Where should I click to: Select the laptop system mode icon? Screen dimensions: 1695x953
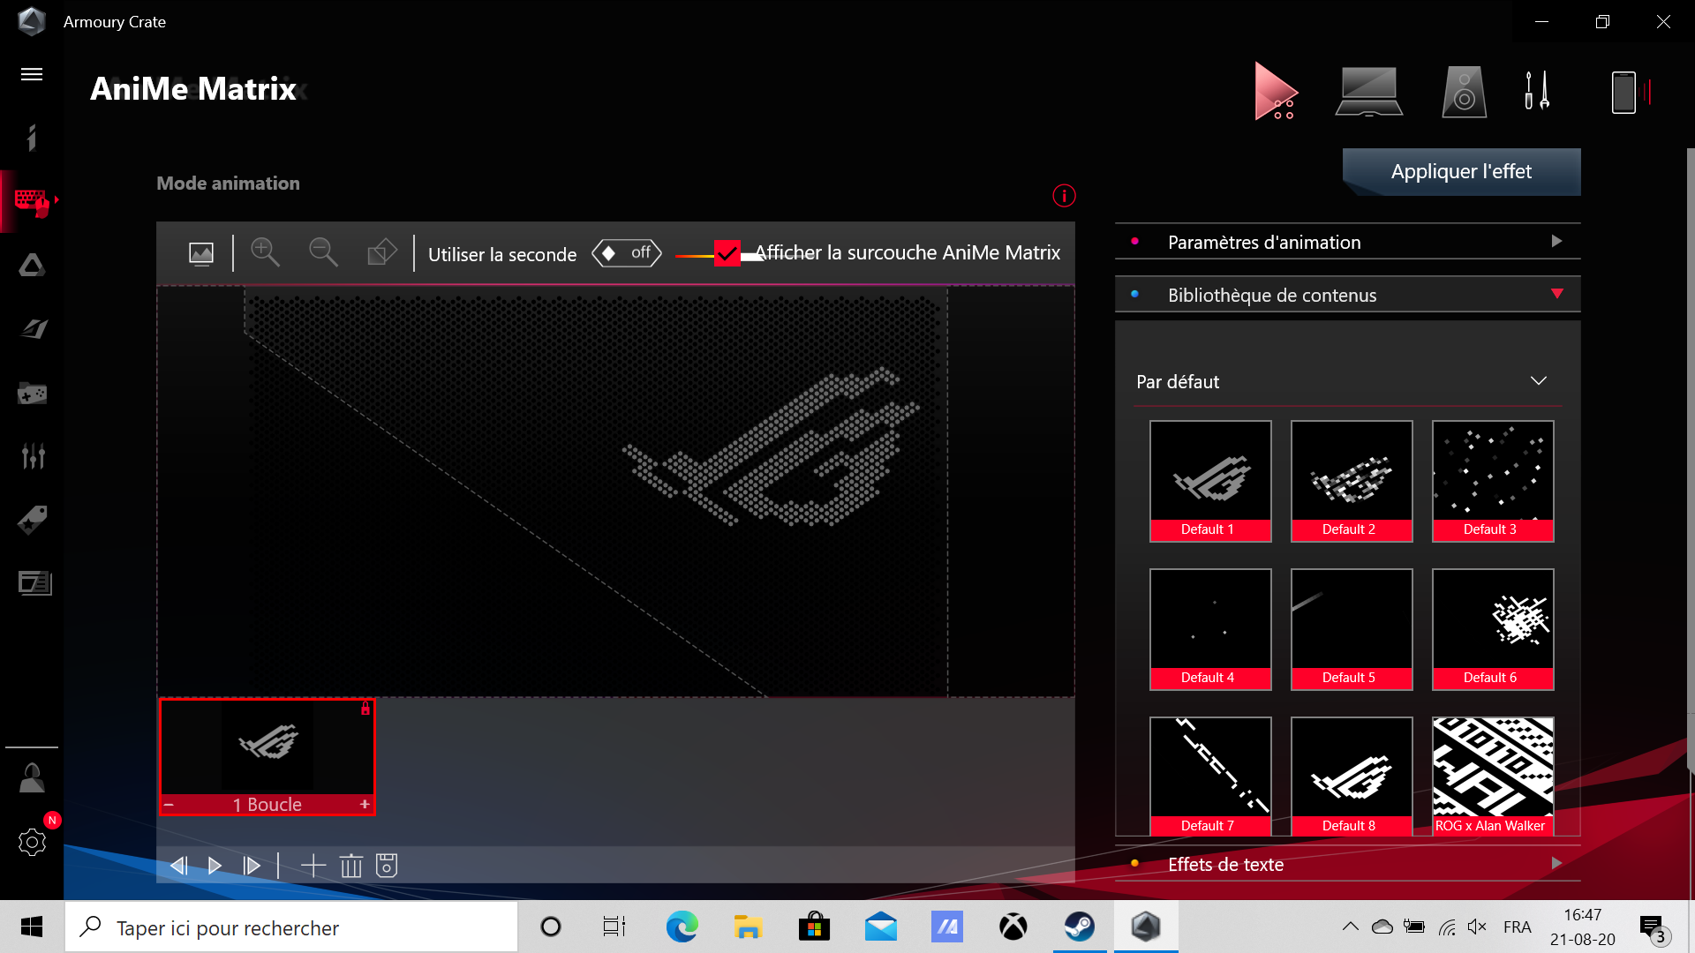pos(1369,92)
